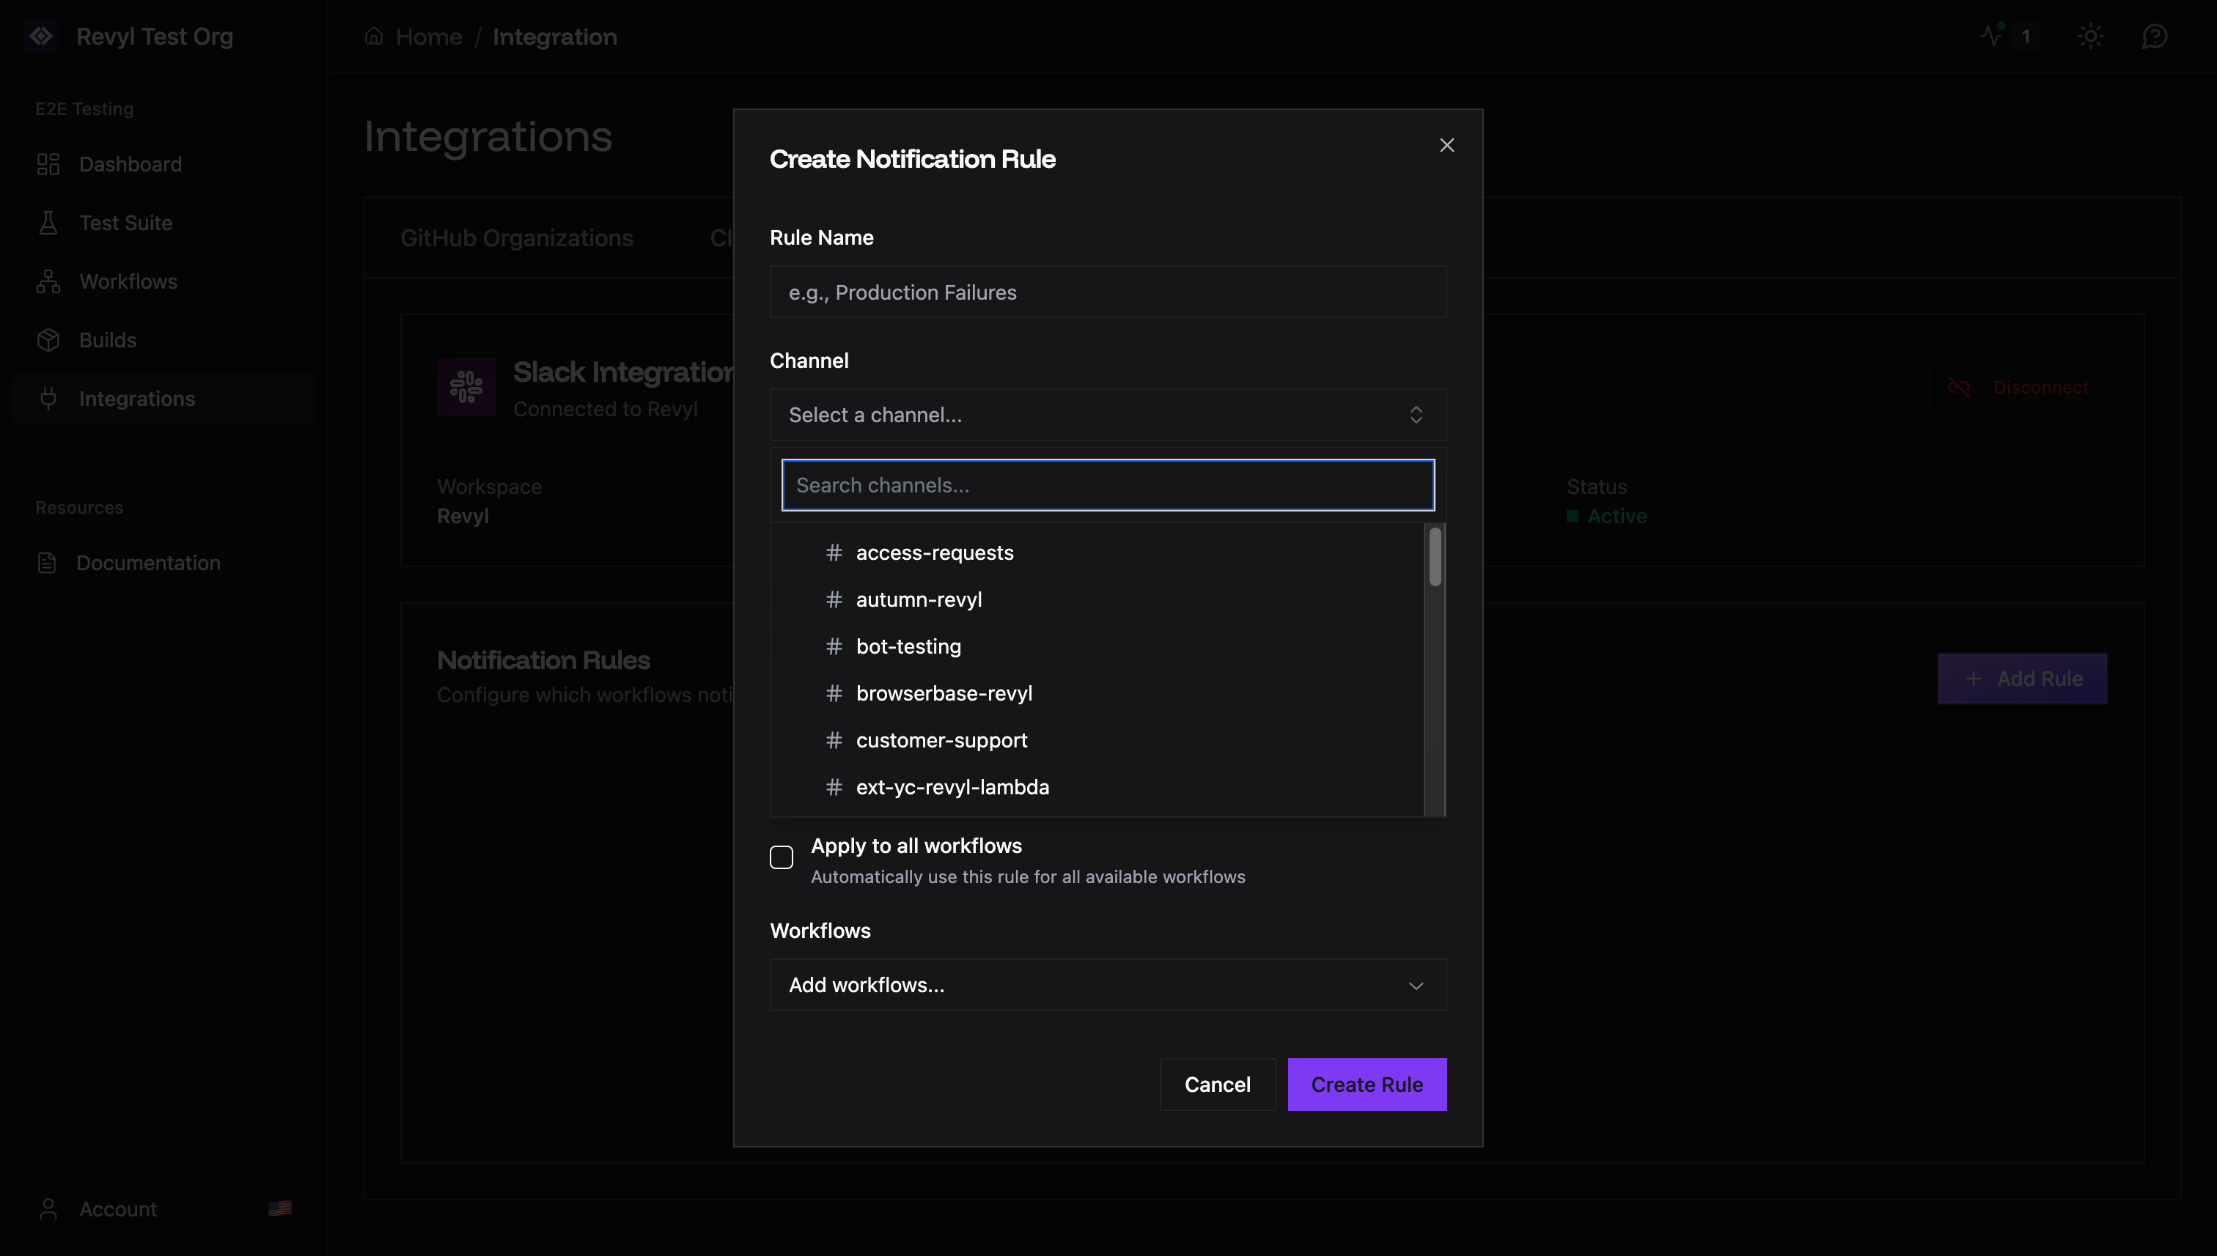The width and height of the screenshot is (2217, 1256).
Task: Open Documentation under Resources
Action: (148, 563)
